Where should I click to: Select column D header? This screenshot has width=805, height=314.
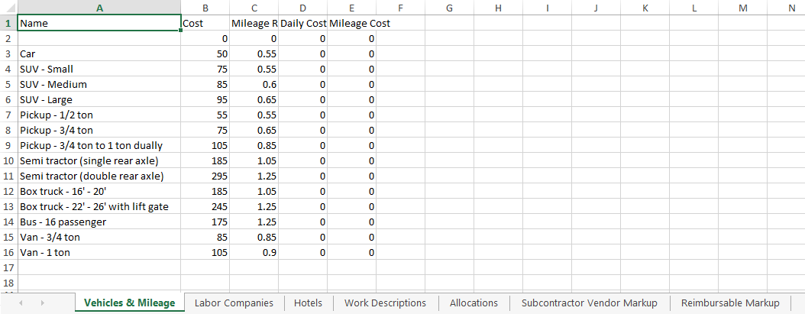coord(303,8)
